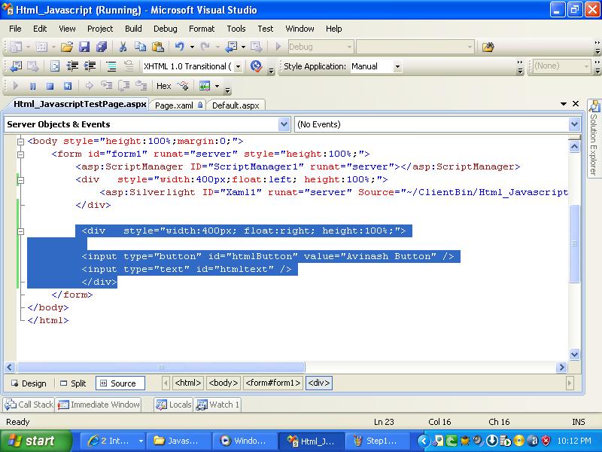The image size is (602, 452).
Task: Open the Format menu
Action: point(202,29)
